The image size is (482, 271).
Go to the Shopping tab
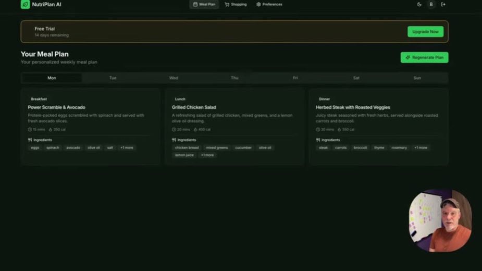click(x=236, y=4)
